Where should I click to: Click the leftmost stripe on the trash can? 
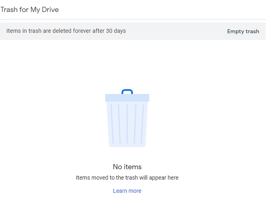coord(112,124)
